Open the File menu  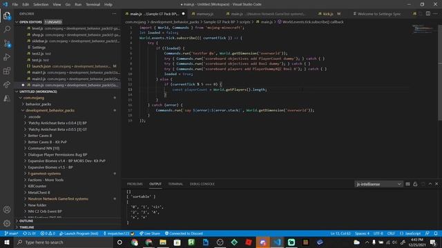[x=15, y=5]
